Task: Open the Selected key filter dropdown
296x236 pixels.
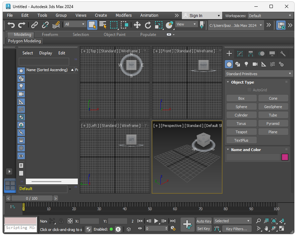Action: pos(232,221)
